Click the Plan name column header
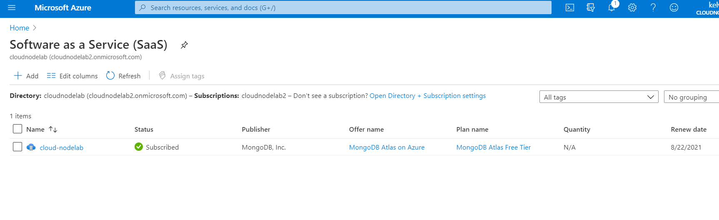The image size is (719, 220). [x=472, y=129]
